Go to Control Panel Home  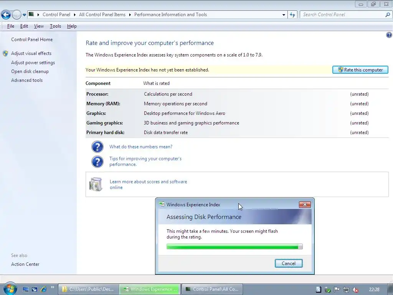[32, 40]
